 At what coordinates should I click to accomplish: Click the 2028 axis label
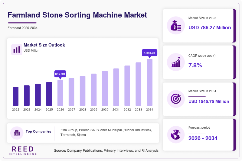pos(83,110)
